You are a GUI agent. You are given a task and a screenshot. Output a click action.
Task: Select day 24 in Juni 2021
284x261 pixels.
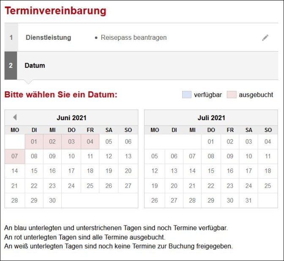(x=71, y=186)
